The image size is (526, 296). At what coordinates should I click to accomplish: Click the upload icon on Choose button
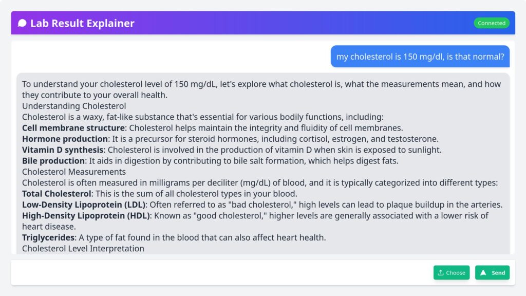tap(441, 273)
